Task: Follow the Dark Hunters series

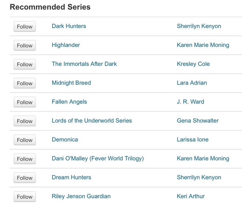Action: click(25, 26)
